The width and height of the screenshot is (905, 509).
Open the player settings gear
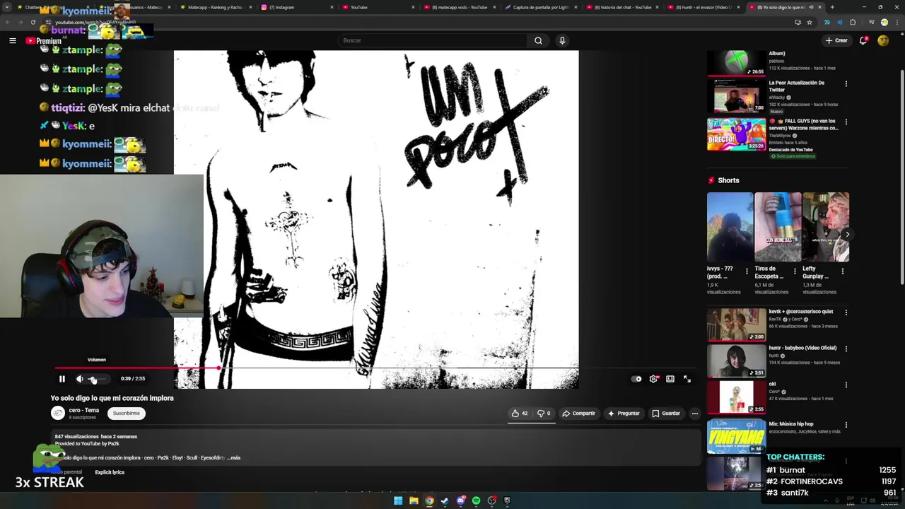pyautogui.click(x=653, y=379)
